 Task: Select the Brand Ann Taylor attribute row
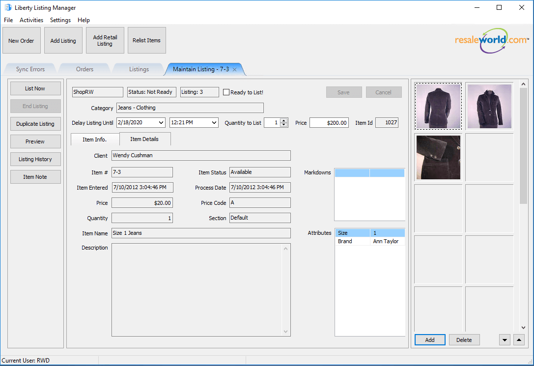click(x=370, y=241)
